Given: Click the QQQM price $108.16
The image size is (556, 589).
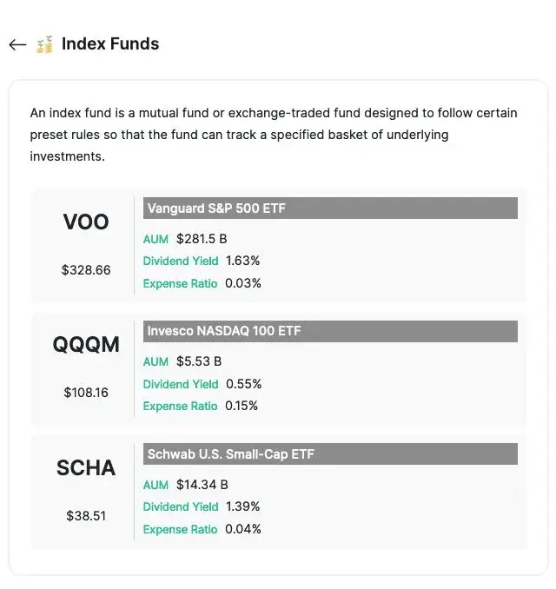Looking at the screenshot, I should 86,393.
